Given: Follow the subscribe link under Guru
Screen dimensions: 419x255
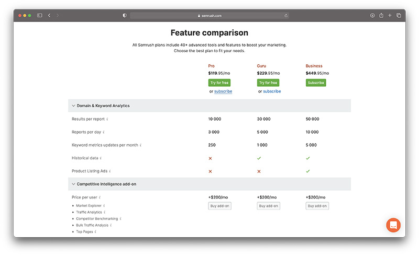Looking at the screenshot, I should pyautogui.click(x=272, y=91).
